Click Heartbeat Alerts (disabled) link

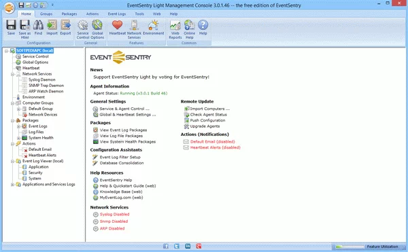coord(215,147)
